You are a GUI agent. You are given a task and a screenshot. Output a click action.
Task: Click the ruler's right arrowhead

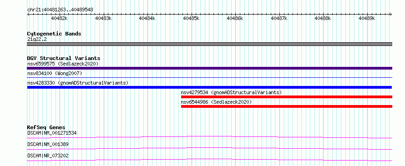click(x=391, y=15)
